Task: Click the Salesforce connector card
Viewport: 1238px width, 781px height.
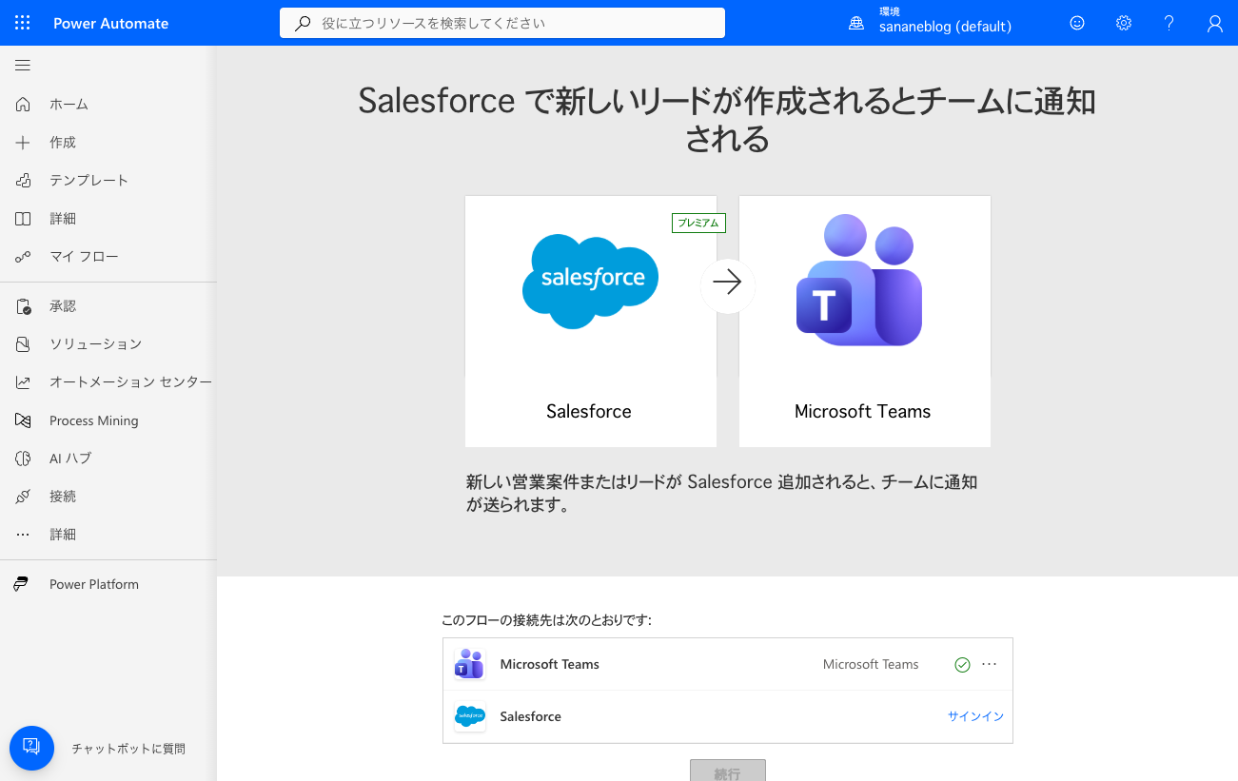Action: coord(591,322)
